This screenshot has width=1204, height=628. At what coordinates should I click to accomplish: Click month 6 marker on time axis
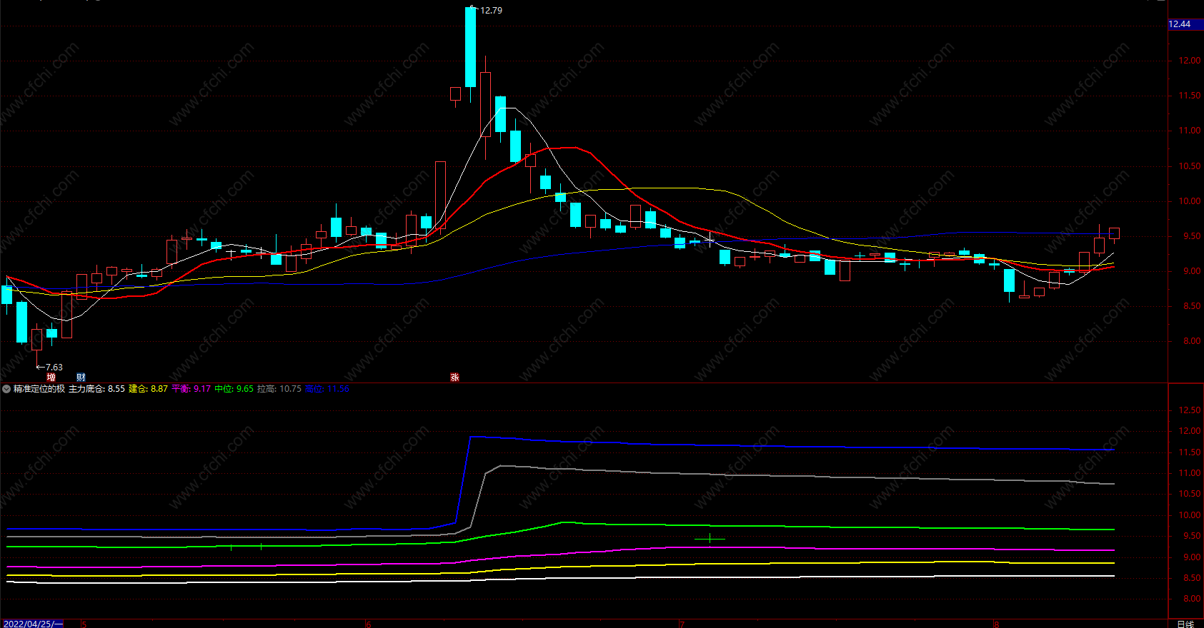coord(369,624)
